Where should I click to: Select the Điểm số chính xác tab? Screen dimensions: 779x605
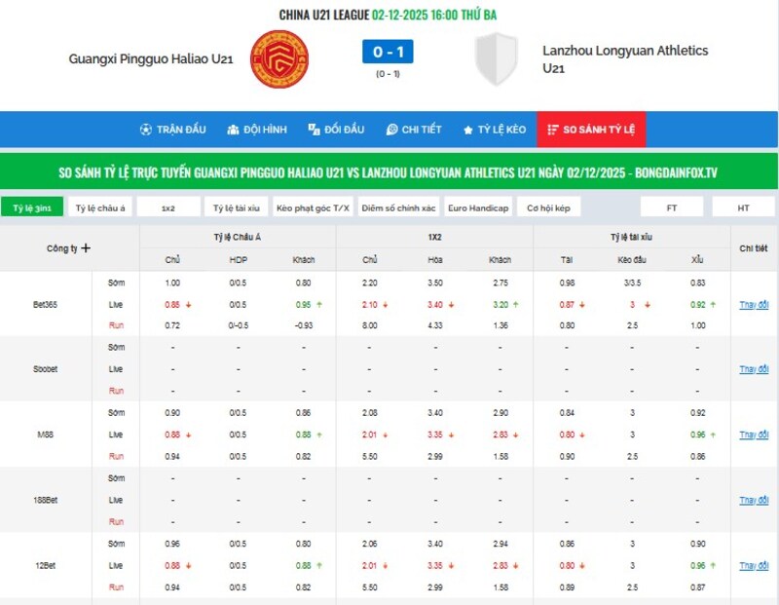pos(397,208)
